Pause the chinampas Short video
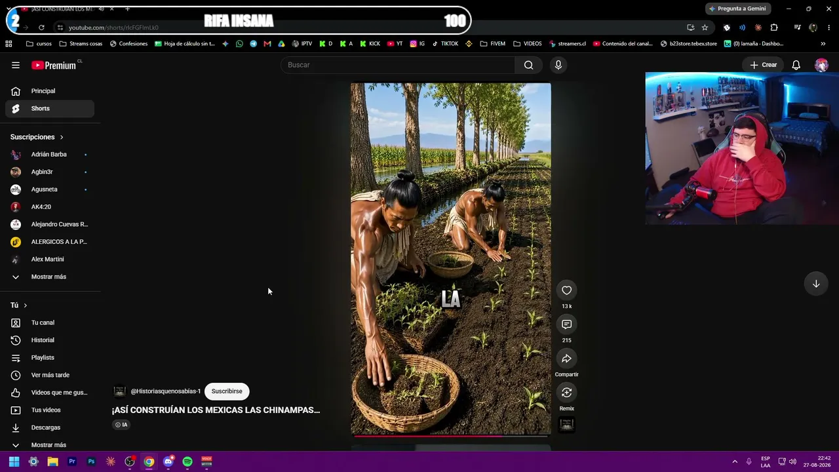The image size is (839, 472). (x=451, y=259)
